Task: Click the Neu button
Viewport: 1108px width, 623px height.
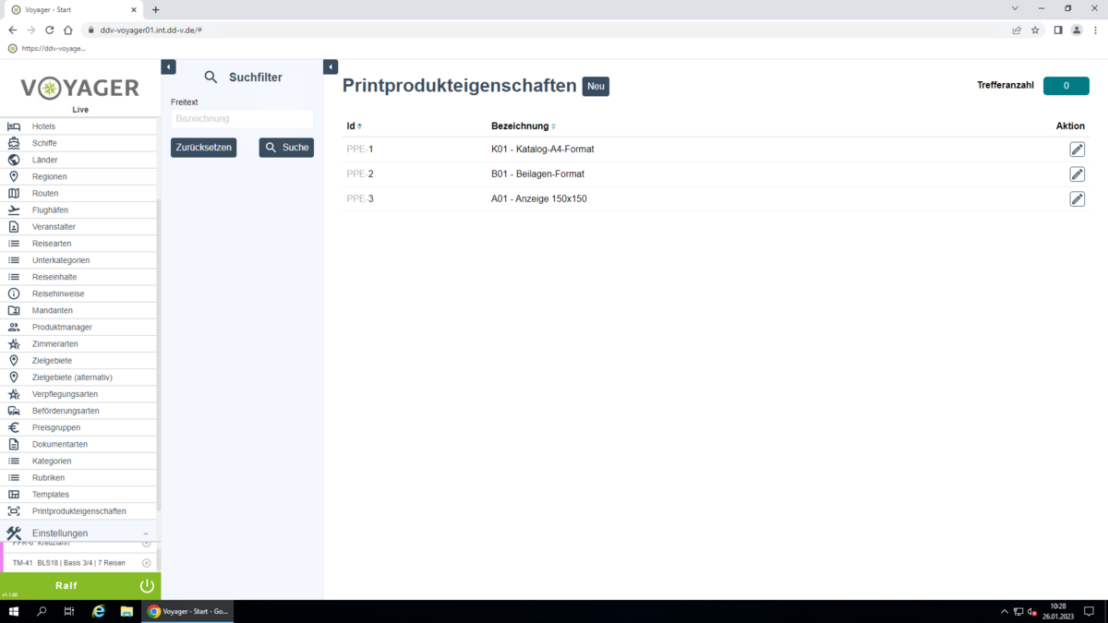Action: pyautogui.click(x=596, y=87)
